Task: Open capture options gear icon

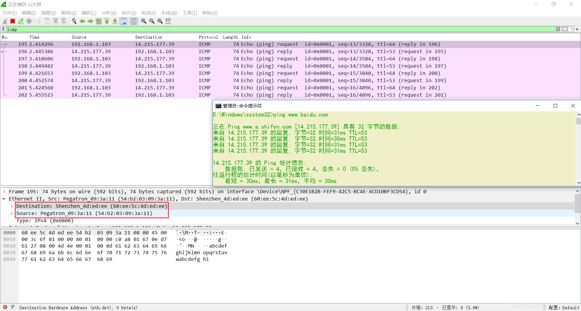Action: click(x=29, y=21)
